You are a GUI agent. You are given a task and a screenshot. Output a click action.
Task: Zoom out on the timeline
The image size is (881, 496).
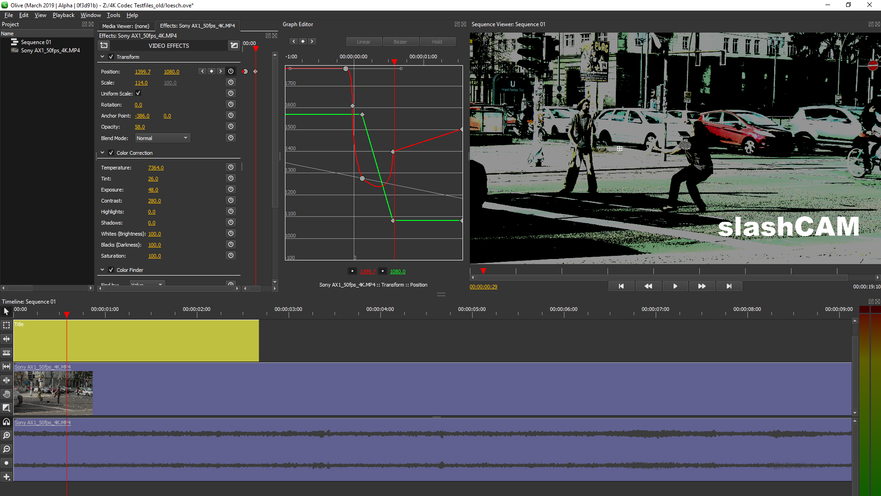tap(6, 449)
